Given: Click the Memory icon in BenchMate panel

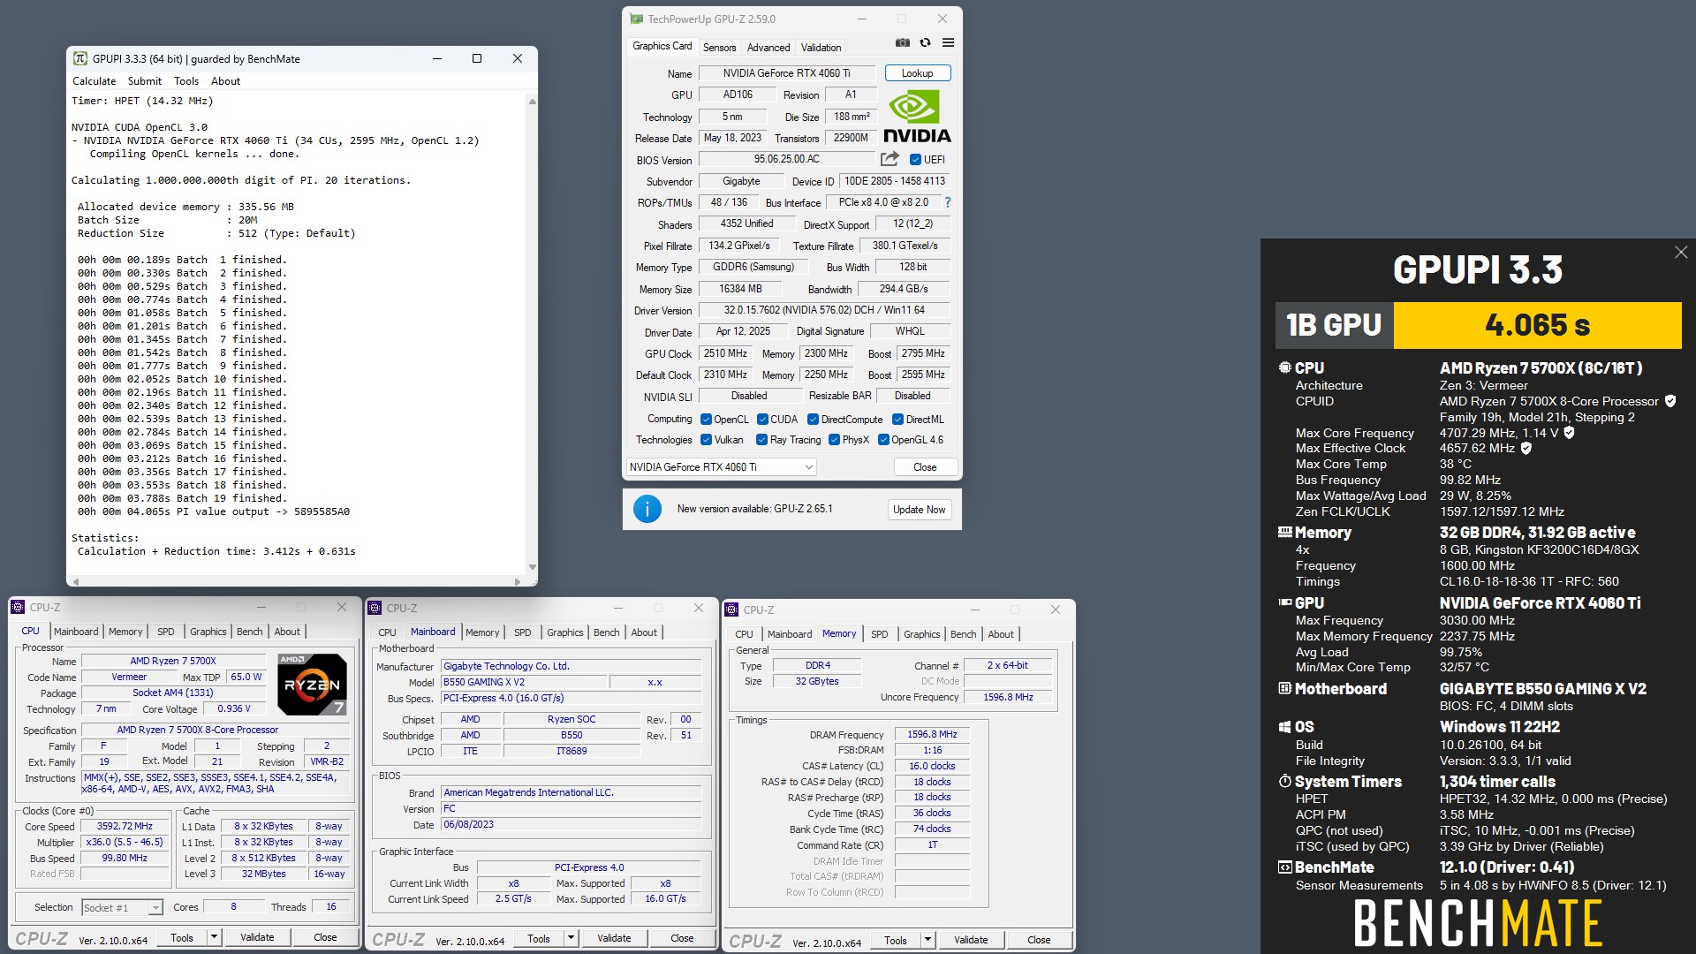Looking at the screenshot, I should [x=1285, y=532].
